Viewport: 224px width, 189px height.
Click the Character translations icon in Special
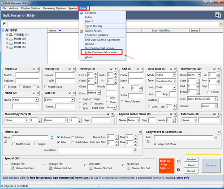(x=90, y=168)
